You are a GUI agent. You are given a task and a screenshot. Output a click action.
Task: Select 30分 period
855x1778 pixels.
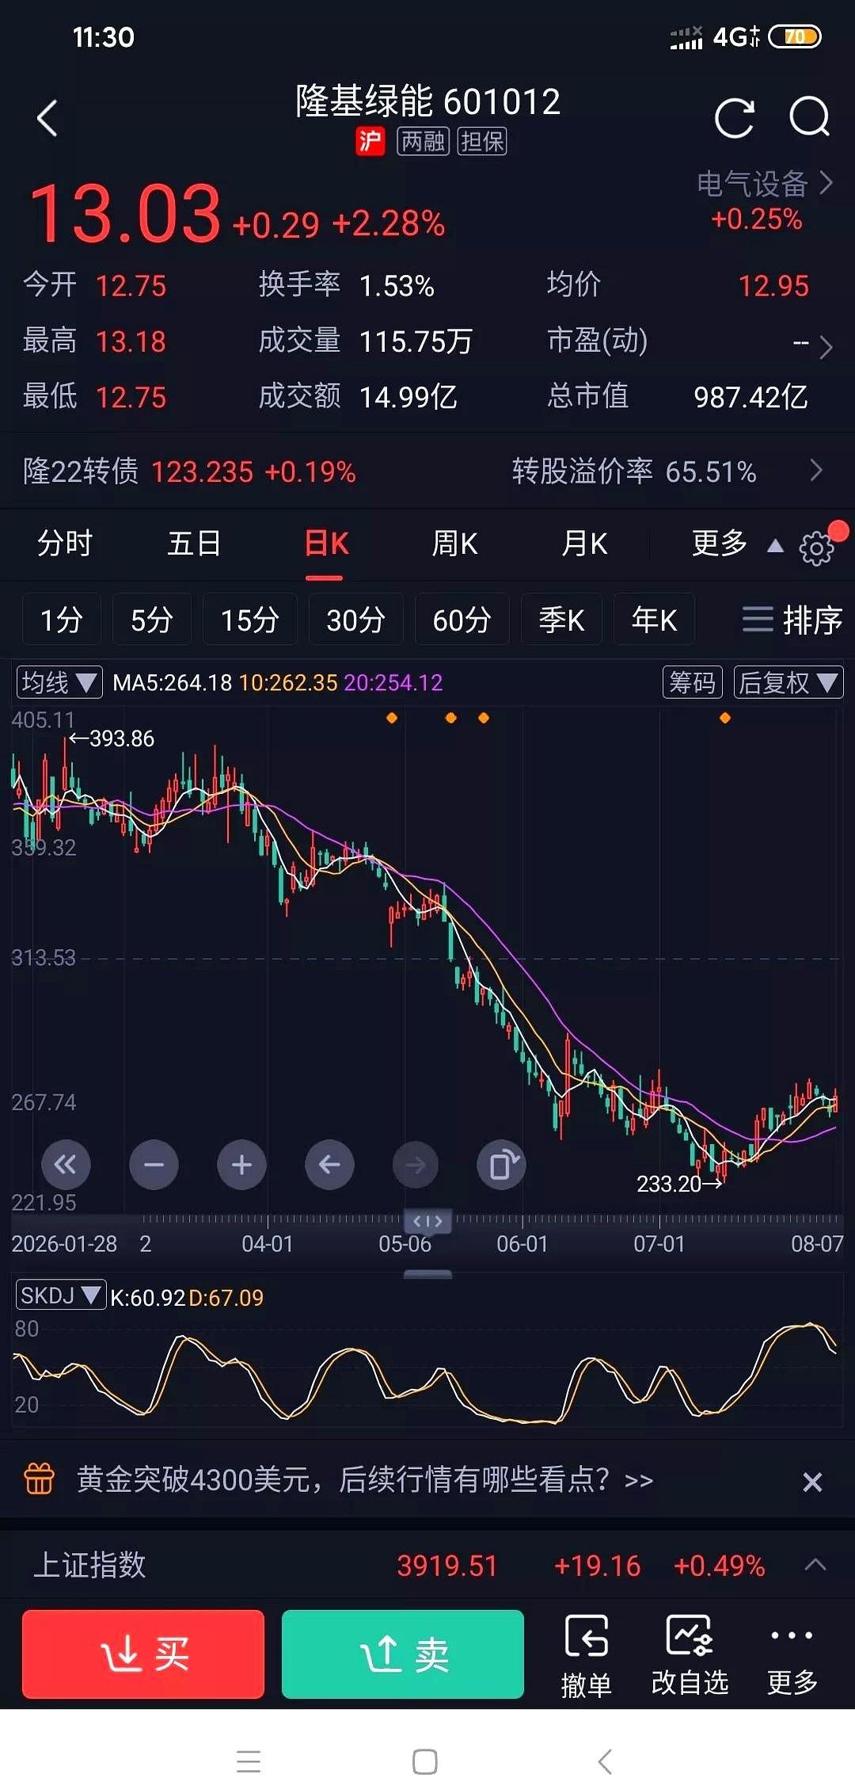click(355, 620)
